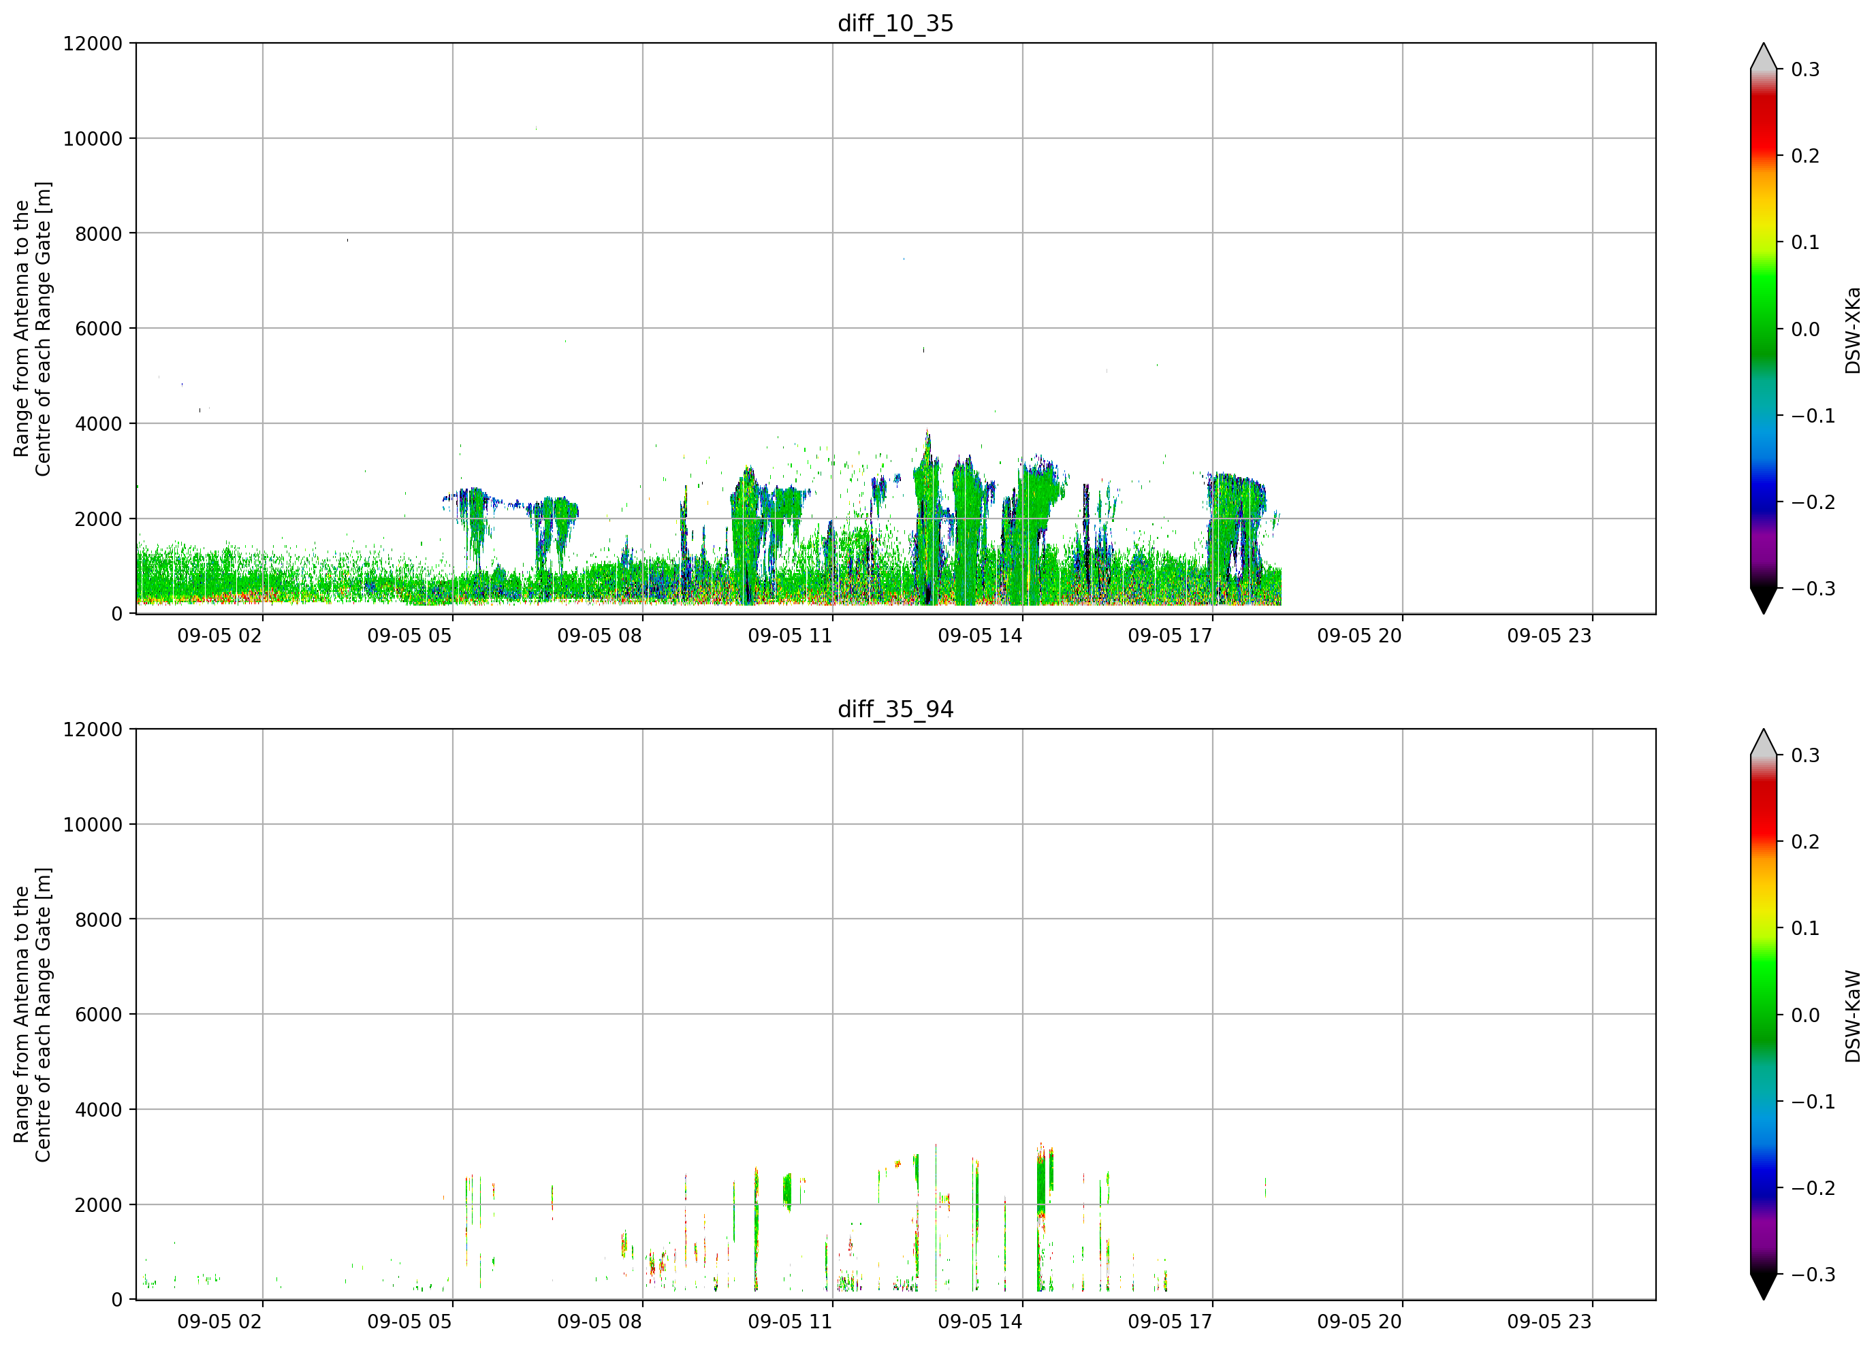Click the 6000 y-tick of the diff_10_35 plot
This screenshot has width=1876, height=1346.
pos(99,329)
